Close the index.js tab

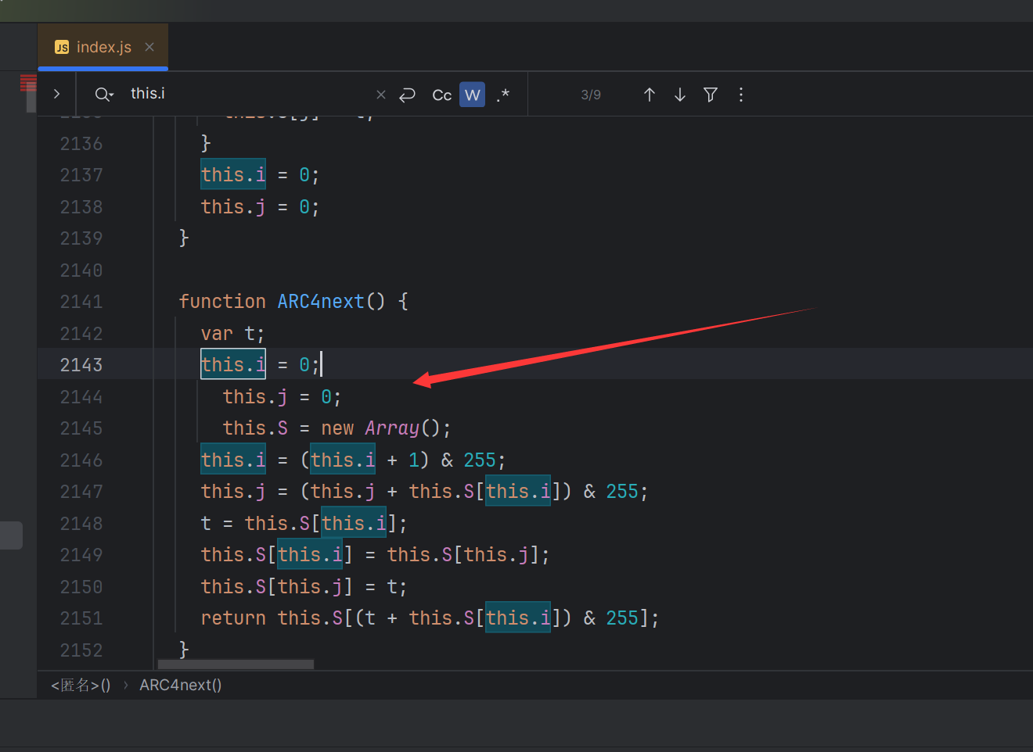coord(149,47)
